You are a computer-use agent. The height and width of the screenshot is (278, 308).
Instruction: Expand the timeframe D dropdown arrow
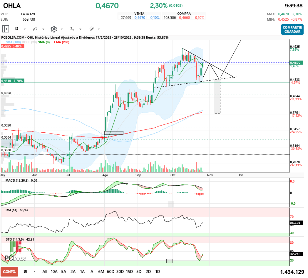(25, 29)
